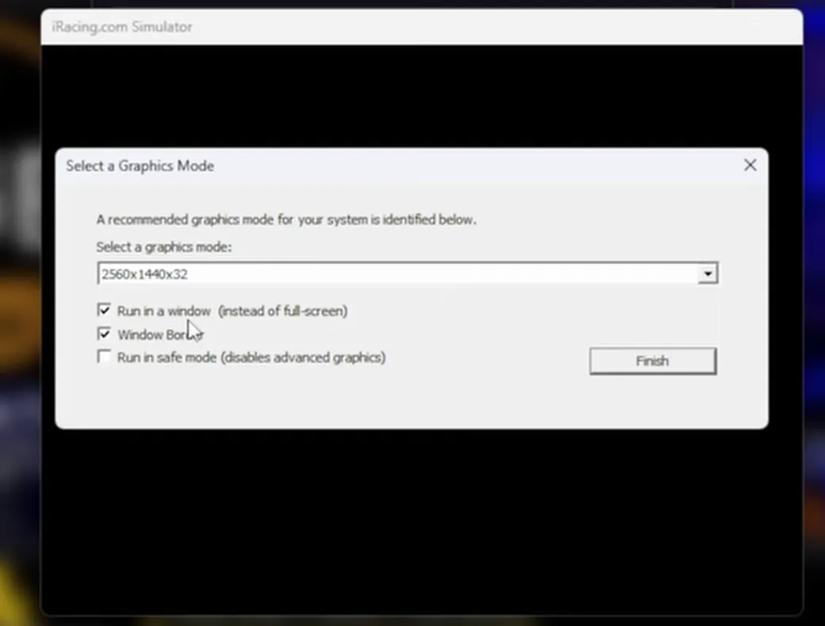Click the iRacing.com Simulator window title
This screenshot has height=626, width=825.
point(122,27)
